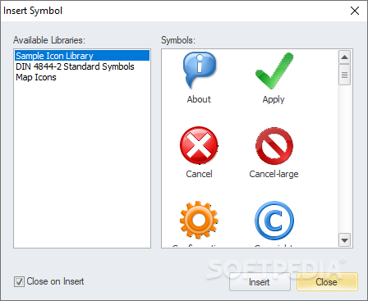Image resolution: width=368 pixels, height=301 pixels.
Task: Click the symbols scrollbar down arrow
Action: (x=344, y=240)
